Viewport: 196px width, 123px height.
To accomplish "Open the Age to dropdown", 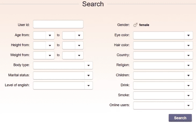I will (73, 35).
